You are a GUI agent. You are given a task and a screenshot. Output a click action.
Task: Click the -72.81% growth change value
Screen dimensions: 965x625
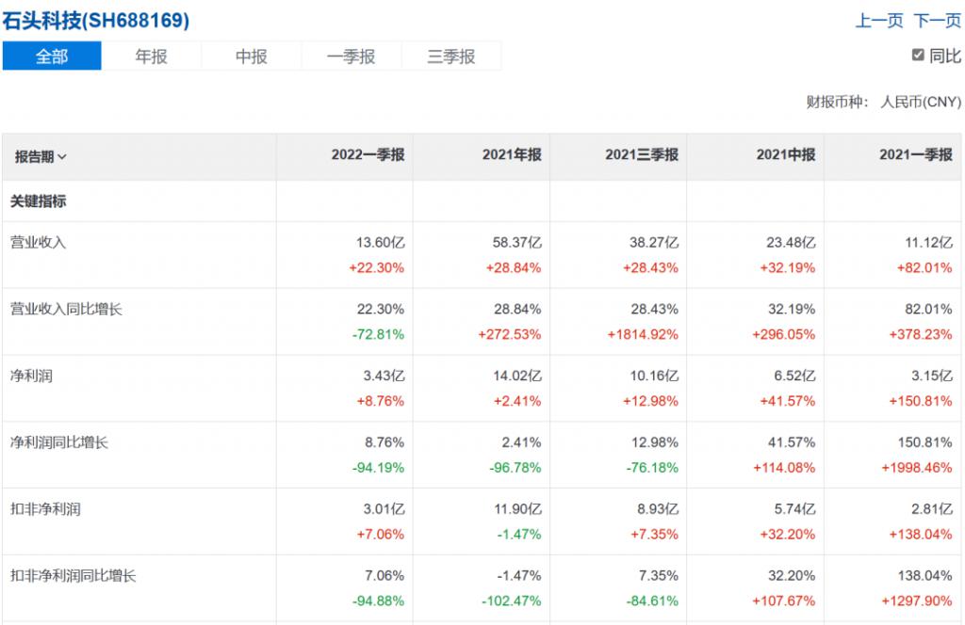379,335
